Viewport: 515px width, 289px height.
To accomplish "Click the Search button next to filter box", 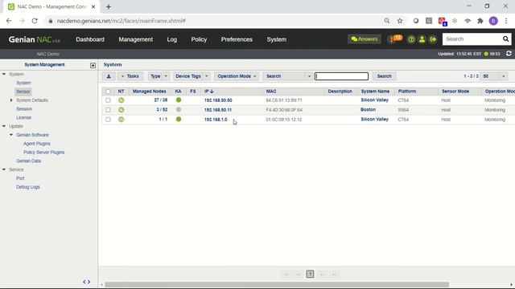I will tap(384, 76).
